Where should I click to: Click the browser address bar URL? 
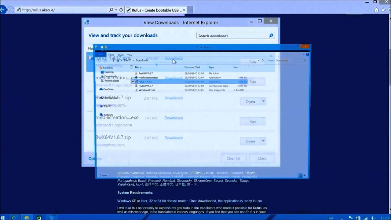click(38, 10)
